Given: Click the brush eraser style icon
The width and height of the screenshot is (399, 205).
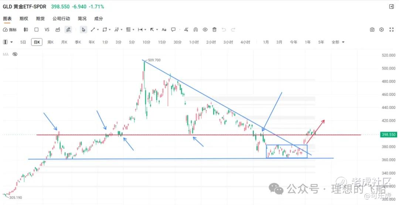Looking at the screenshot, I should [x=186, y=30].
